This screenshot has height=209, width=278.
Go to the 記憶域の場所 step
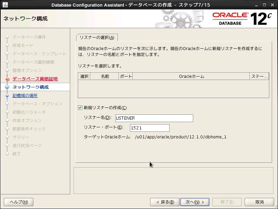click(25, 95)
